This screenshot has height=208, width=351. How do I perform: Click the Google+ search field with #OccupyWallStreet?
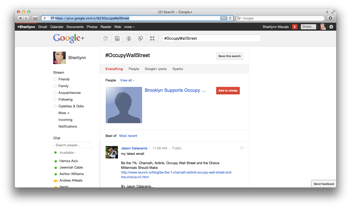(x=211, y=38)
